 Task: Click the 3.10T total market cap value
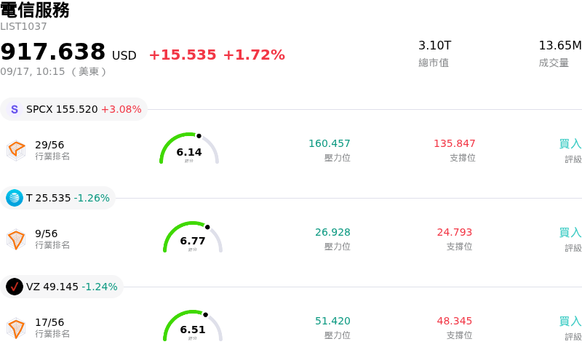(x=434, y=46)
